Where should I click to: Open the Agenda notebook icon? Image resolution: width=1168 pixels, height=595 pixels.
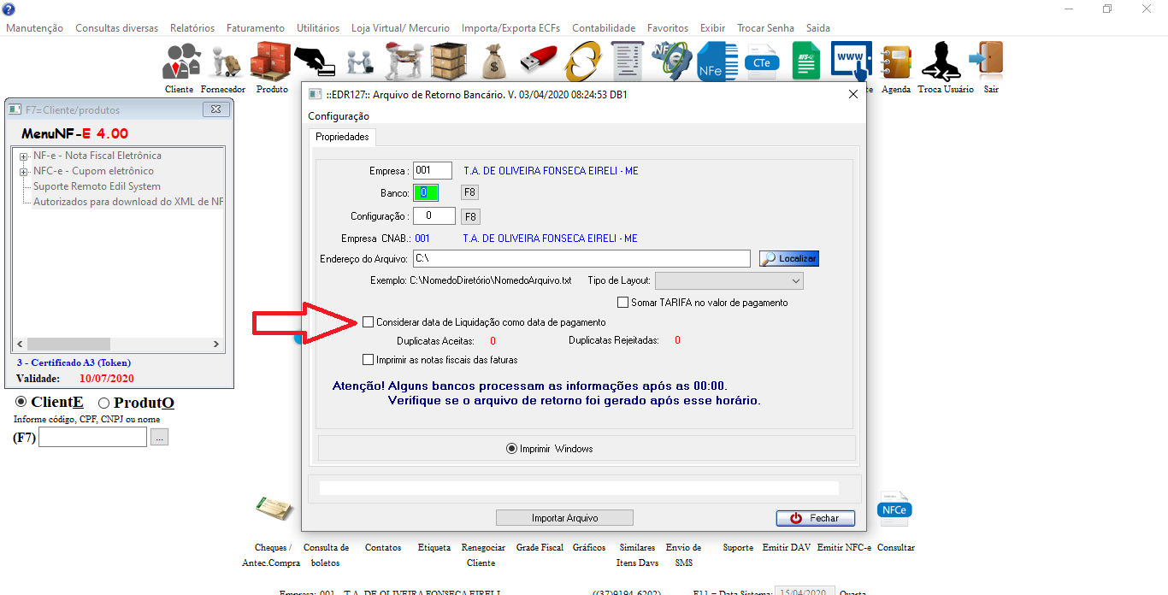click(x=895, y=63)
